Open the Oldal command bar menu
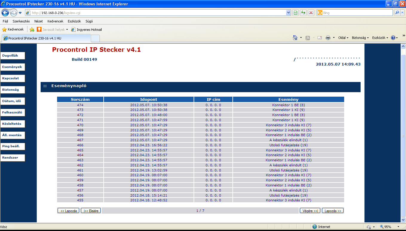 (x=343, y=38)
